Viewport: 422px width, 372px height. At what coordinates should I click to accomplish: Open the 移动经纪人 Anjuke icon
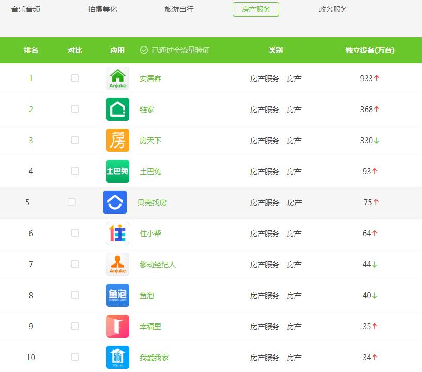coord(117,264)
